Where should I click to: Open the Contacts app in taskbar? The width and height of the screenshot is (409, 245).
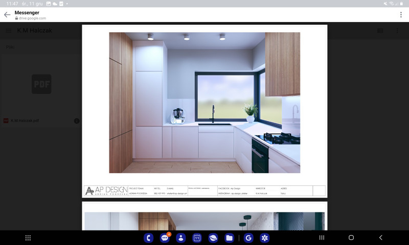coord(181,238)
